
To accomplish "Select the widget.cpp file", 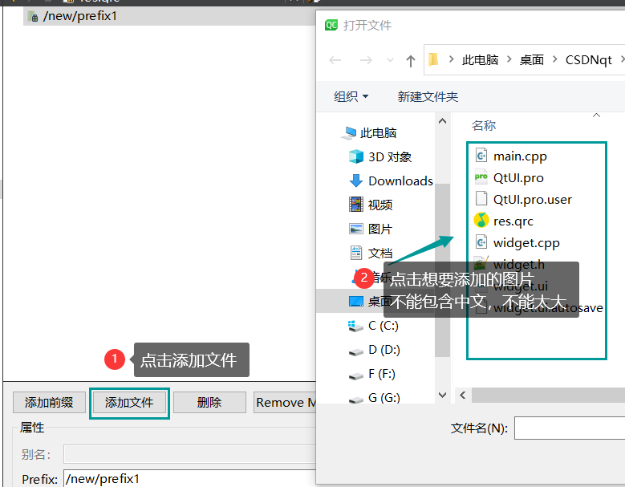I will coord(526,243).
